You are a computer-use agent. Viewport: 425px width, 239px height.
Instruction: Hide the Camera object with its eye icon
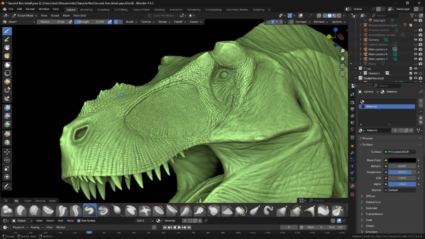[x=416, y=39]
